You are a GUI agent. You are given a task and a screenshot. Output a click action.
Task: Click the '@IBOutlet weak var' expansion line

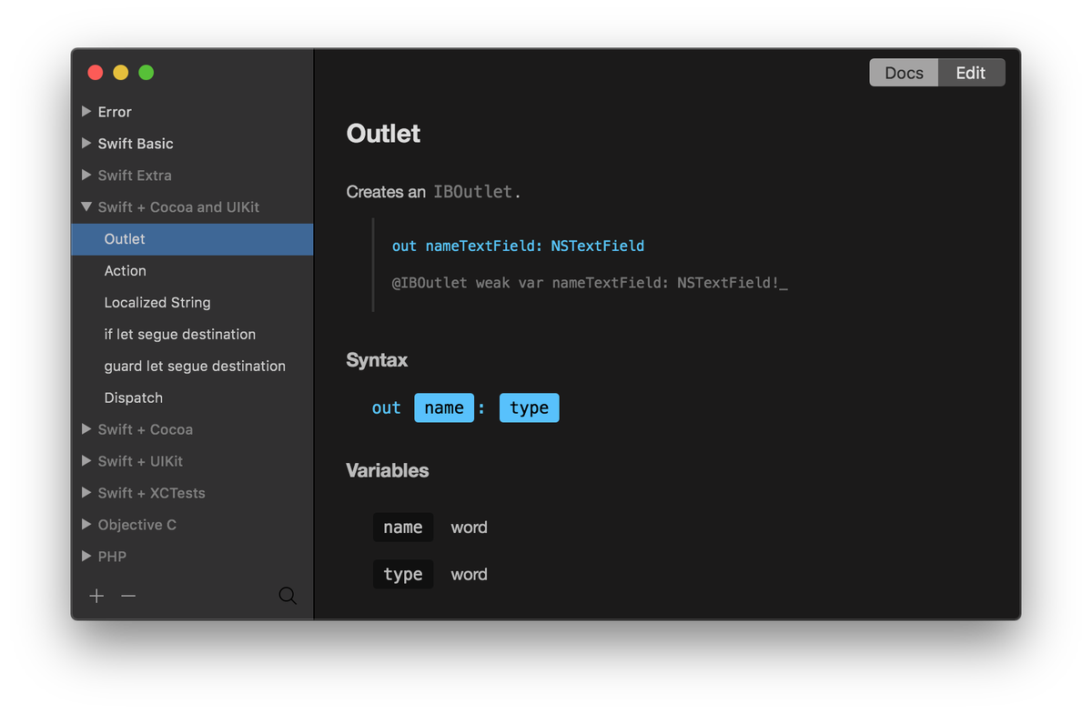click(x=590, y=283)
